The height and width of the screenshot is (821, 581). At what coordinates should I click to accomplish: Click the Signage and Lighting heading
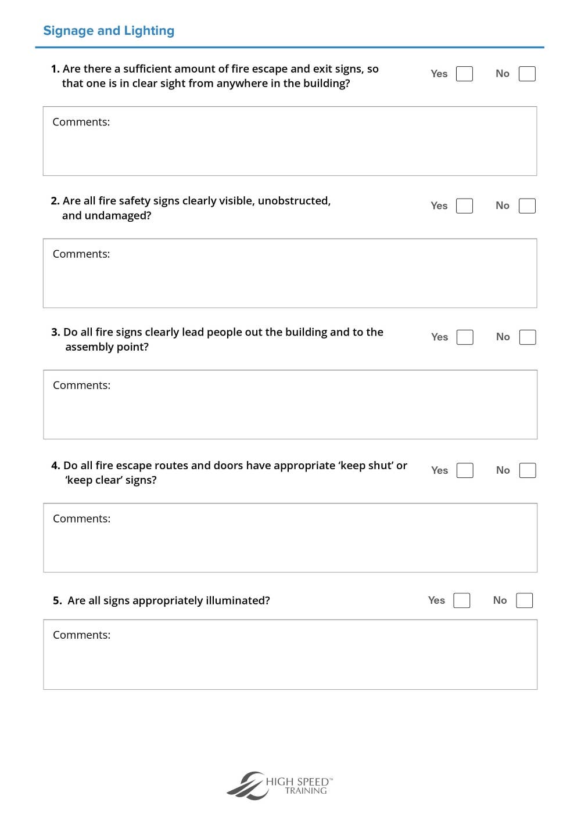pos(109,31)
